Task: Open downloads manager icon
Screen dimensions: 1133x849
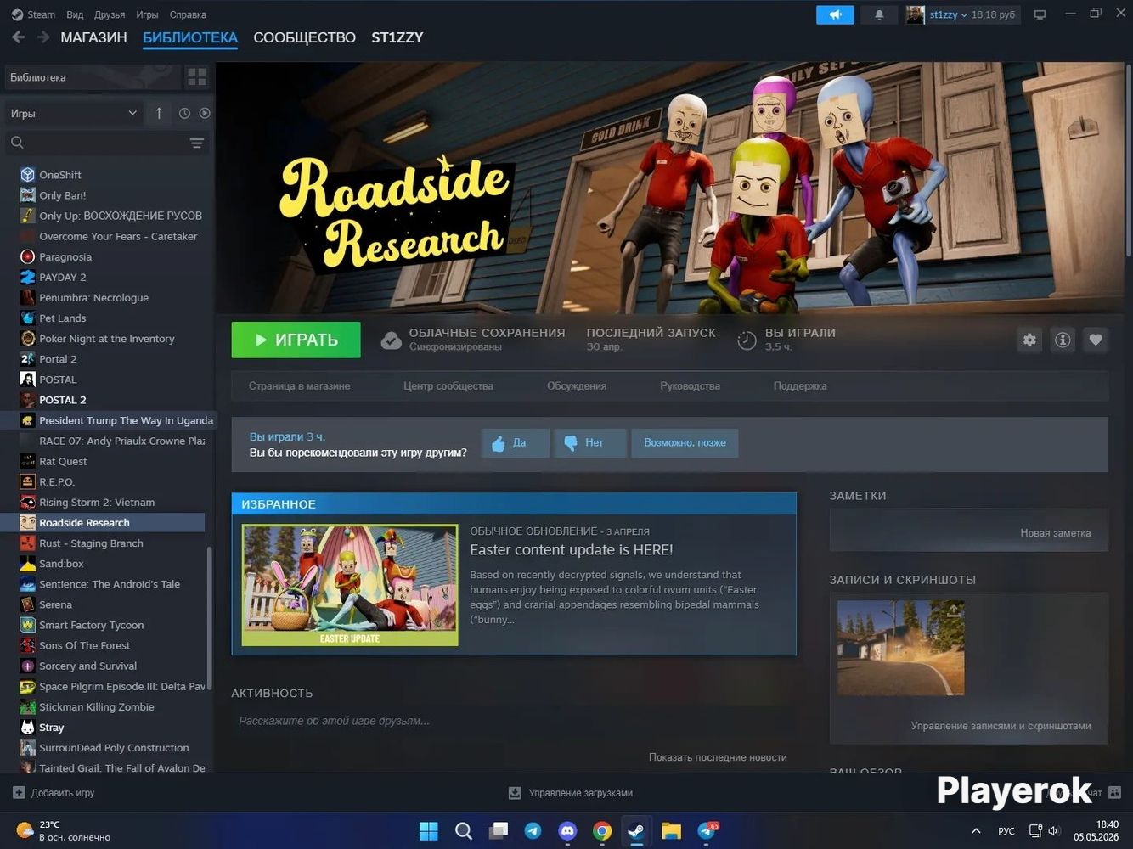Action: click(x=515, y=792)
